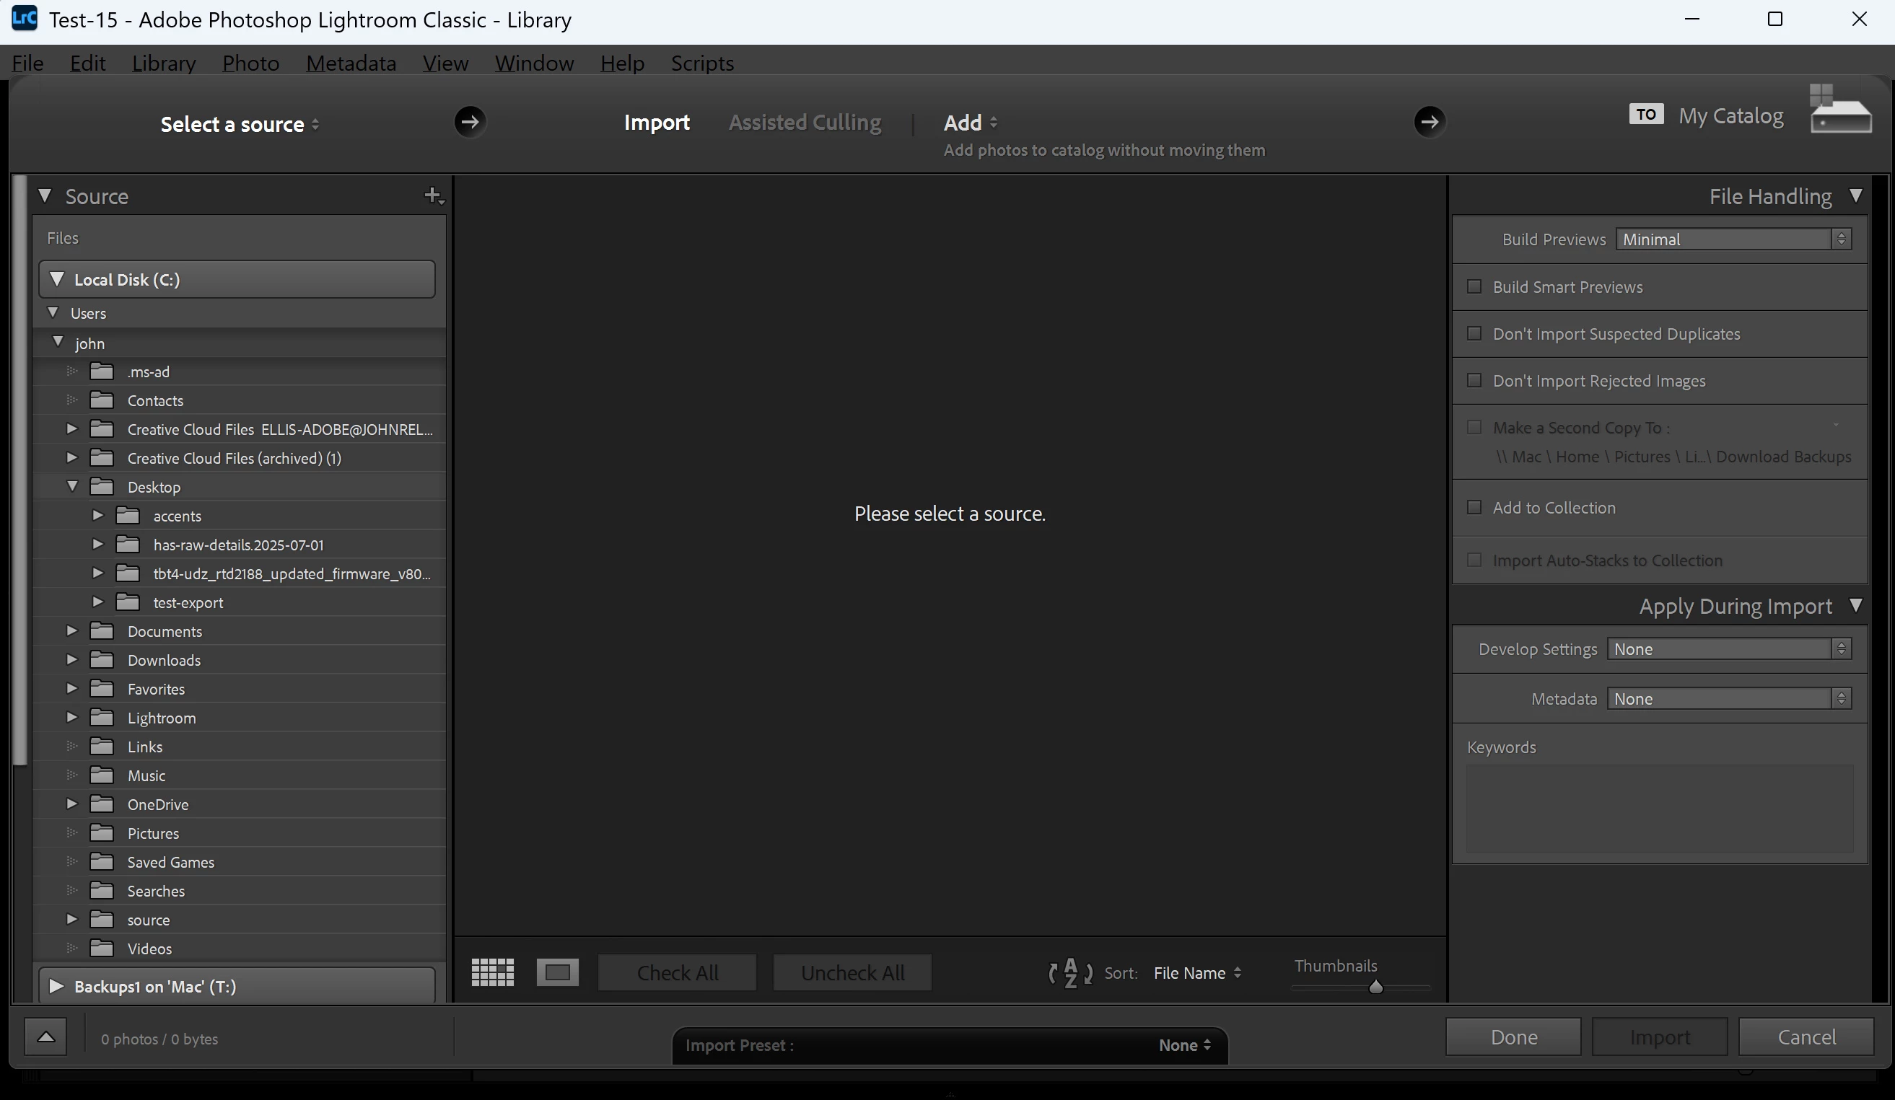Click the source arrow circle icon
Image resolution: width=1895 pixels, height=1100 pixels.
[x=470, y=122]
